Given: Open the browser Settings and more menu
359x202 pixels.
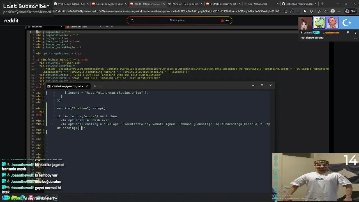Looking at the screenshot, I should (x=340, y=11).
